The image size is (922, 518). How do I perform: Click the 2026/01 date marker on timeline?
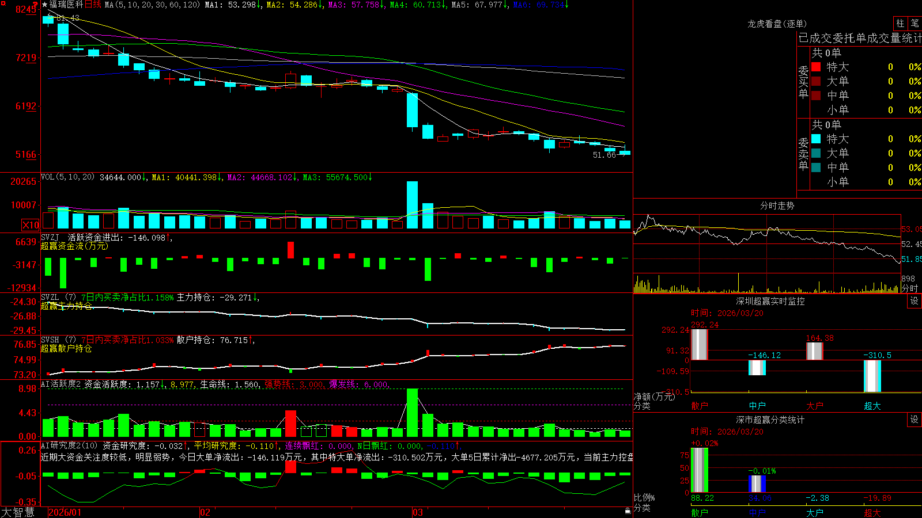click(x=65, y=512)
